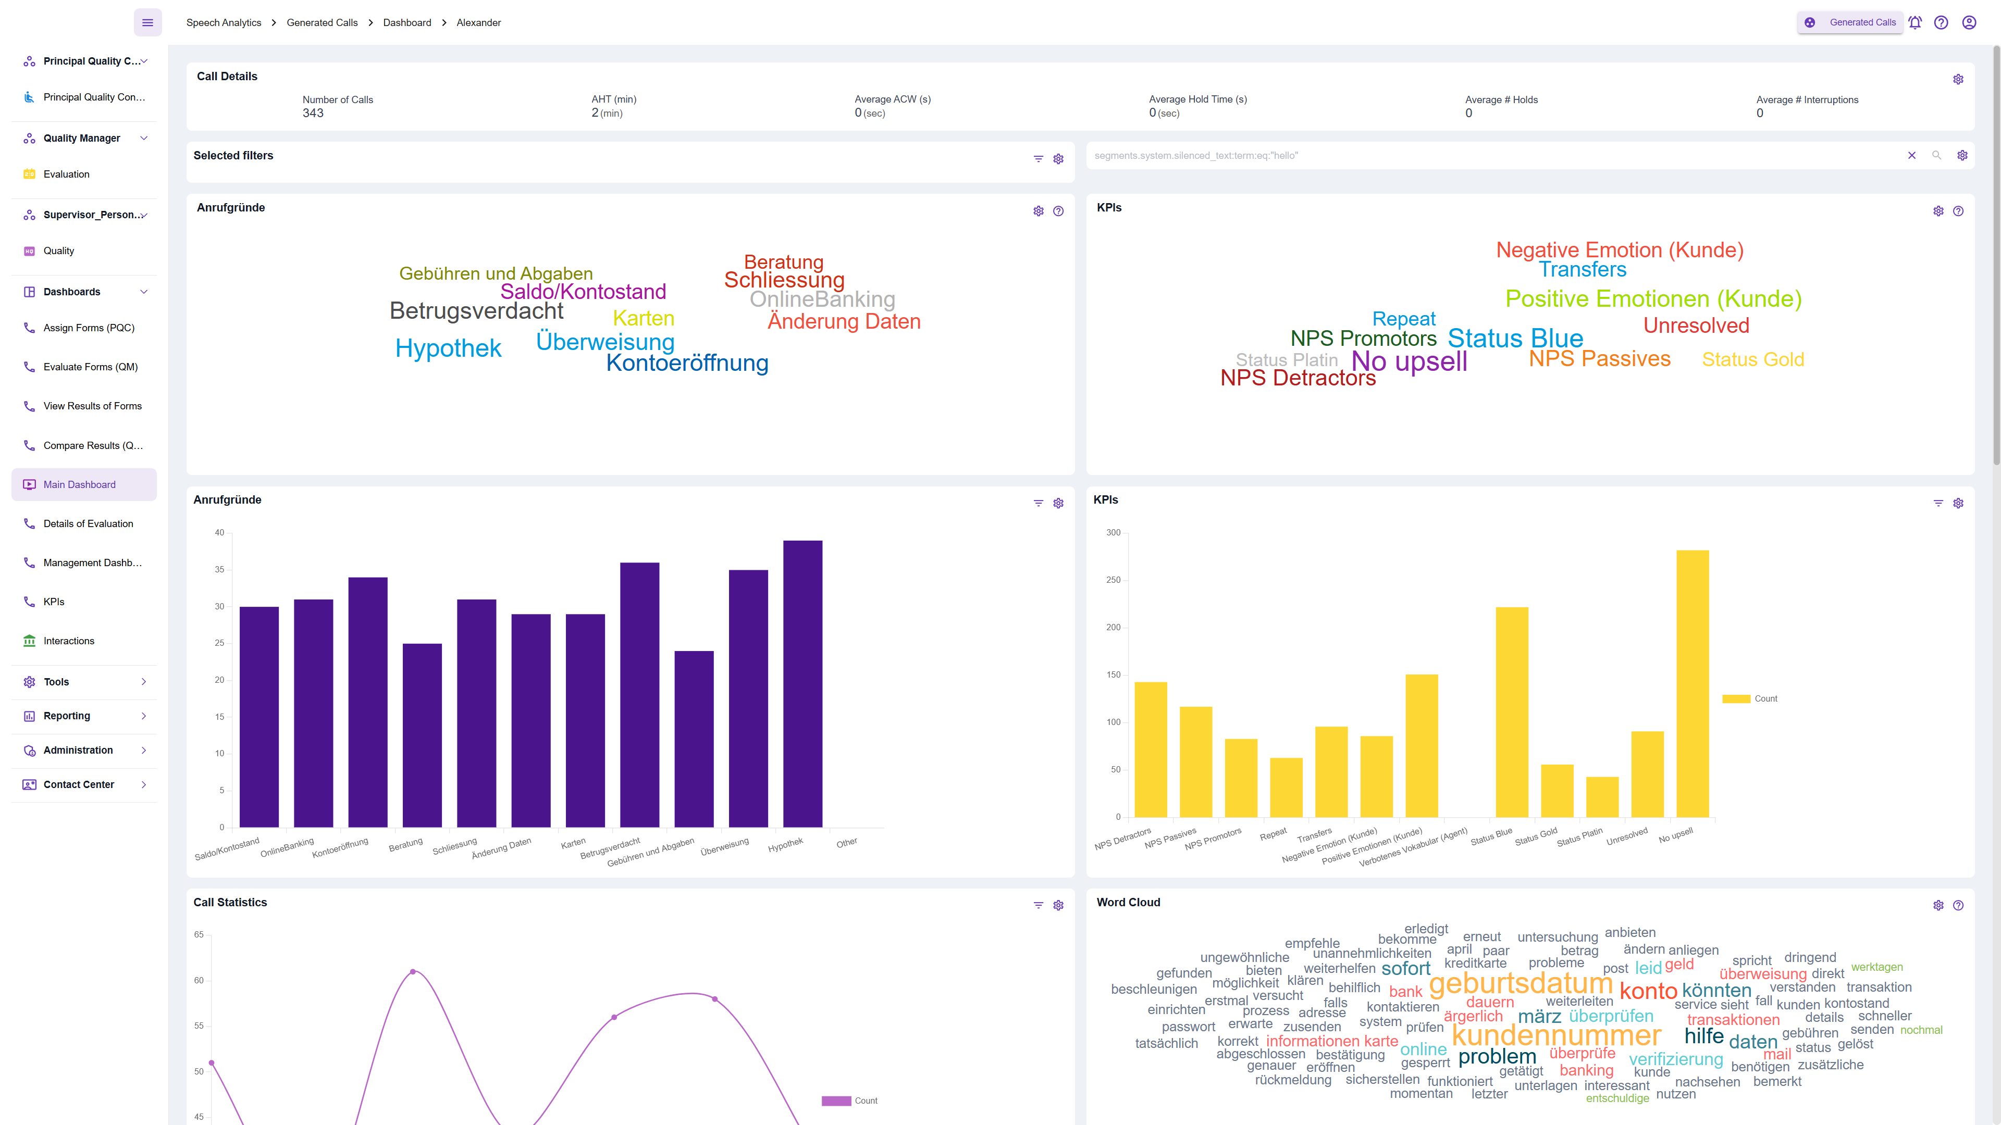Select Main Dashboard in the sidebar
This screenshot has width=2001, height=1125.
pos(79,484)
